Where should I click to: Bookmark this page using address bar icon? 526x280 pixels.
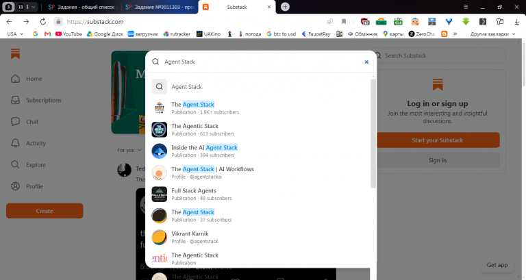pyautogui.click(x=344, y=22)
